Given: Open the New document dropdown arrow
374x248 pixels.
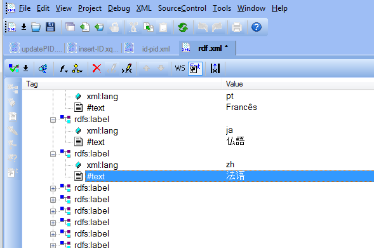Looking at the screenshot, I should (23, 27).
